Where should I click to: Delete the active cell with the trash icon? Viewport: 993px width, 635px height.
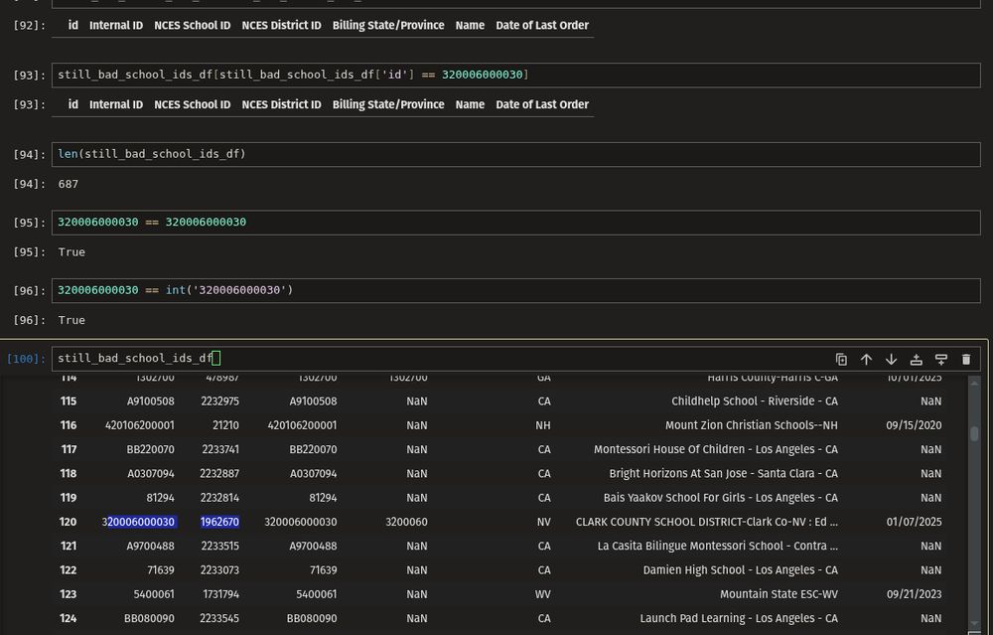966,360
